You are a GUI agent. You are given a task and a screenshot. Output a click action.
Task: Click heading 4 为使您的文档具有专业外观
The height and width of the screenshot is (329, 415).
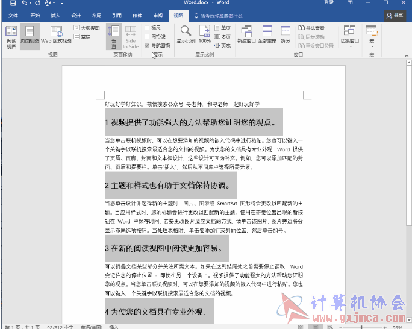[x=155, y=312]
